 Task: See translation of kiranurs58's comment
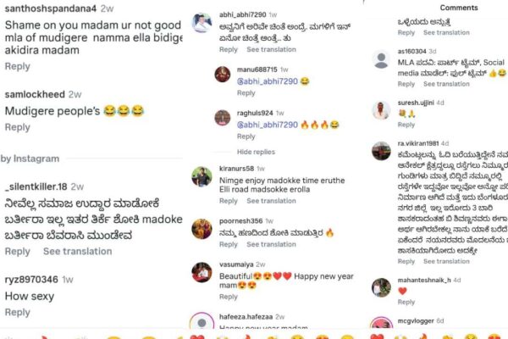[x=272, y=201]
